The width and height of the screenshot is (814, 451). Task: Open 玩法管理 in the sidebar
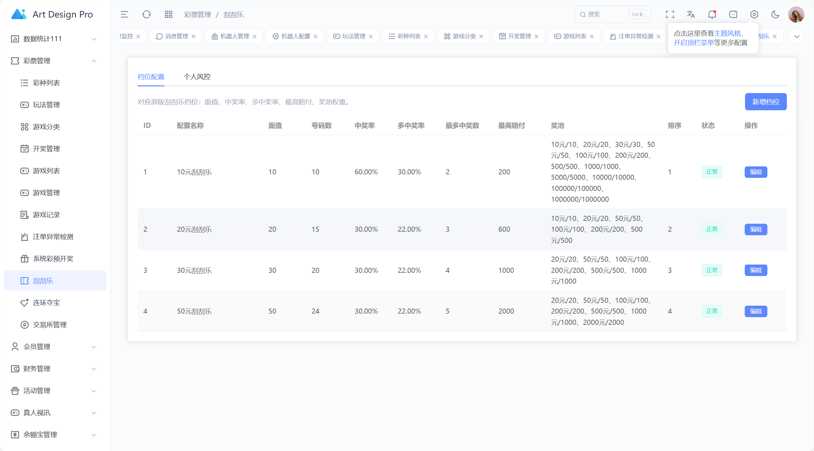click(x=55, y=105)
